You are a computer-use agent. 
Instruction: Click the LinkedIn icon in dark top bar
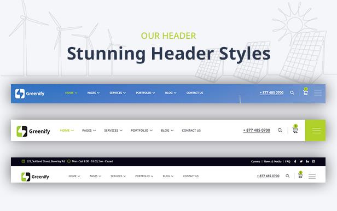point(307,161)
